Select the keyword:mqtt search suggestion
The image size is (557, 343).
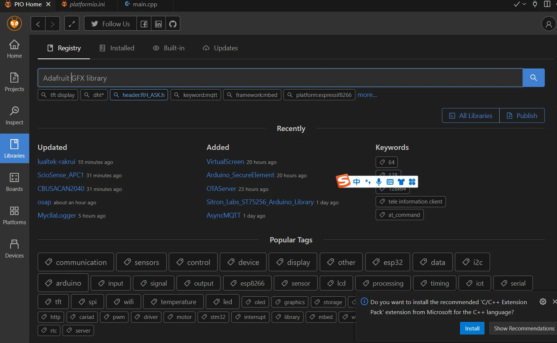(x=196, y=95)
